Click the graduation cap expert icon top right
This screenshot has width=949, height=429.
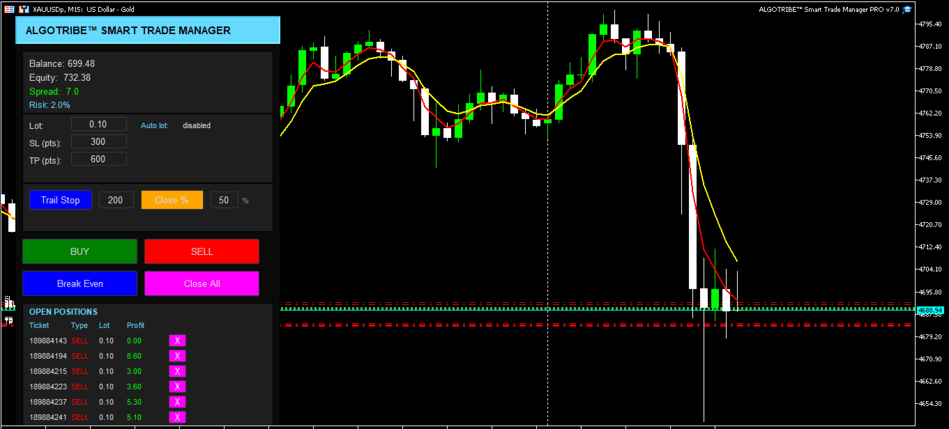click(906, 9)
